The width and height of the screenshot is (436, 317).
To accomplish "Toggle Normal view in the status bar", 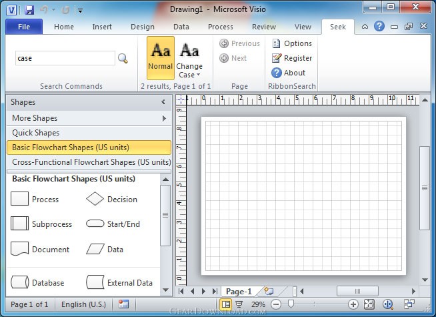I will [226, 304].
